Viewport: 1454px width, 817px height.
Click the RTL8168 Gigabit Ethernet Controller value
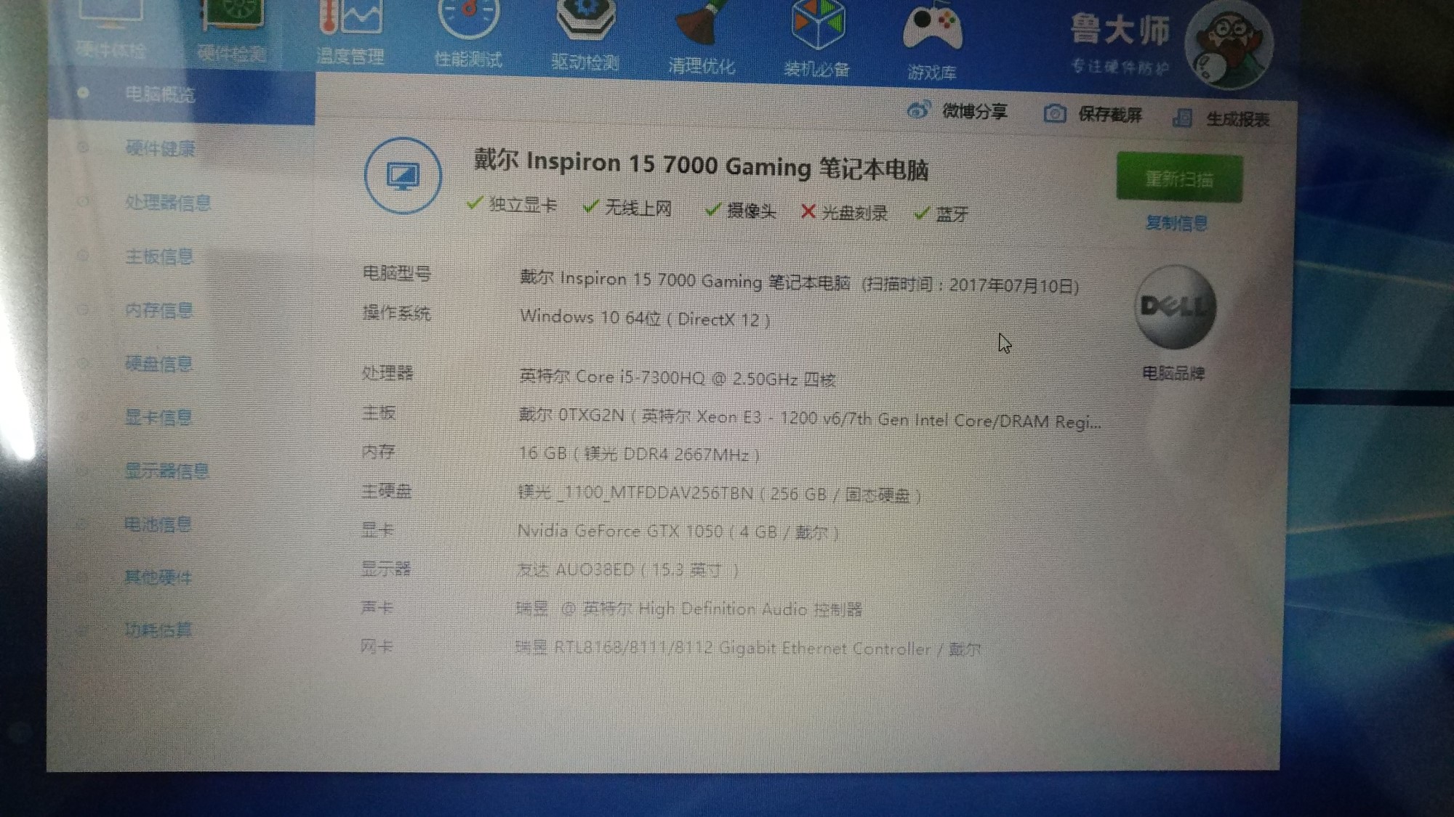[747, 648]
